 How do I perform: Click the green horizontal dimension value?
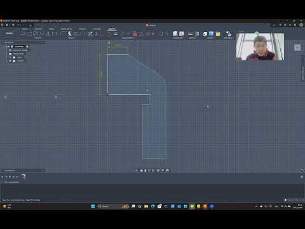(116, 45)
